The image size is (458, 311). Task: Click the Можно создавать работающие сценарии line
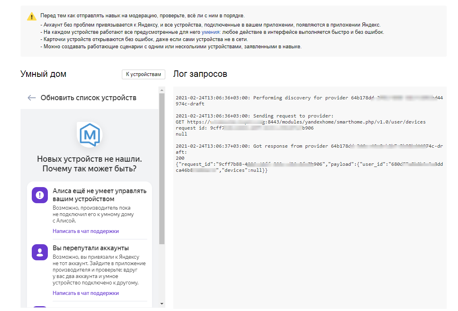(171, 47)
